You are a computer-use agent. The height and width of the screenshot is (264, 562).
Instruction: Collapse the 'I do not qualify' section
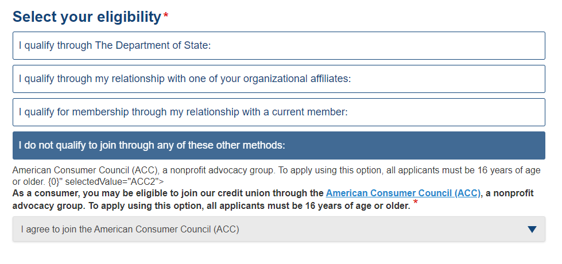click(279, 145)
